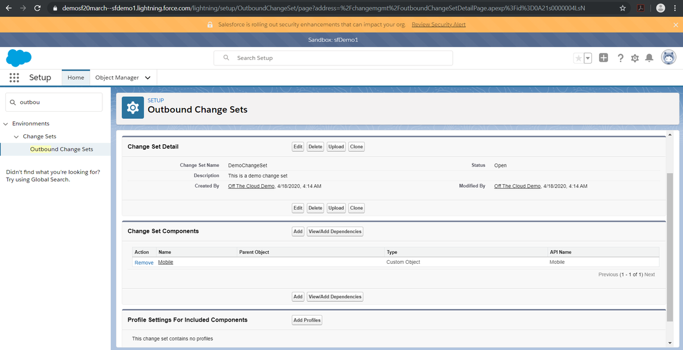This screenshot has height=350, width=683.
Task: Open the Astro user profile avatar
Action: coord(669,58)
